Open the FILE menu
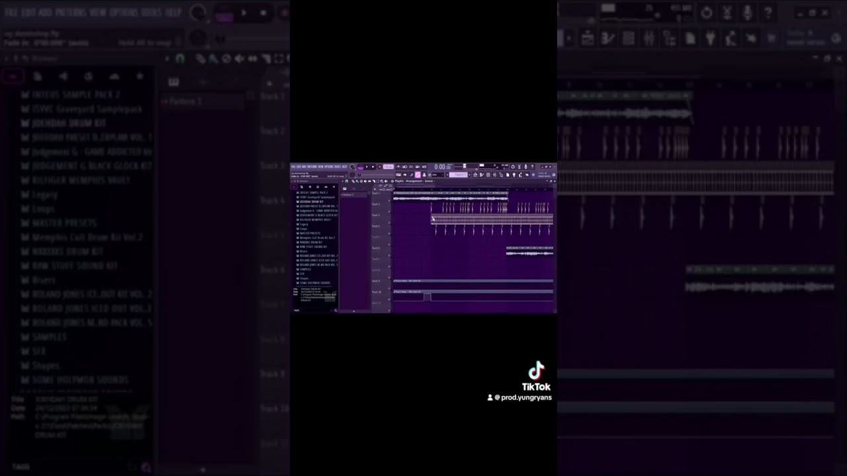The image size is (847, 476). point(293,167)
